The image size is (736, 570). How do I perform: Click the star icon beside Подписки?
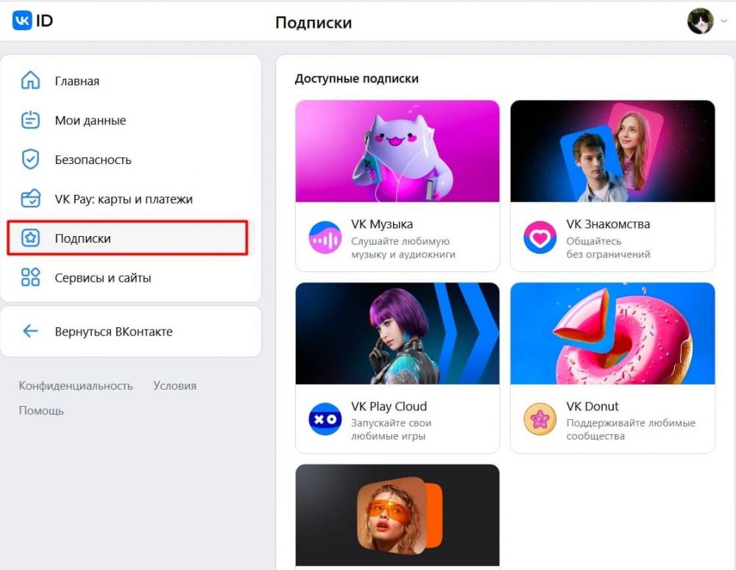(30, 238)
